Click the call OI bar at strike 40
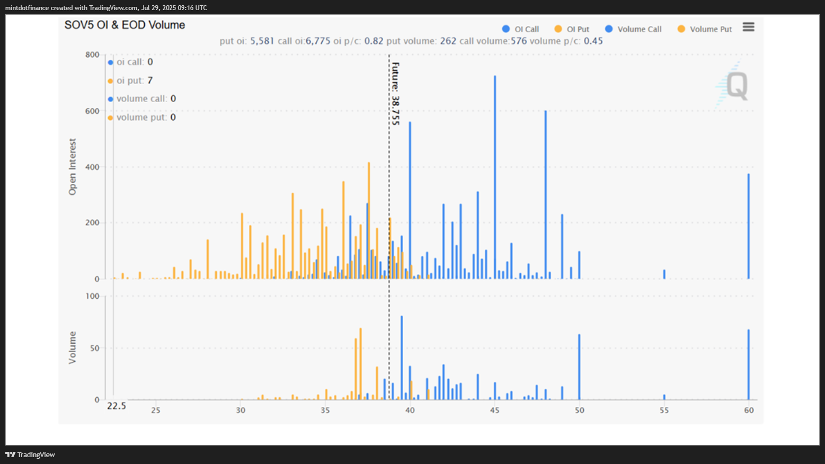The image size is (825, 464). [x=410, y=200]
